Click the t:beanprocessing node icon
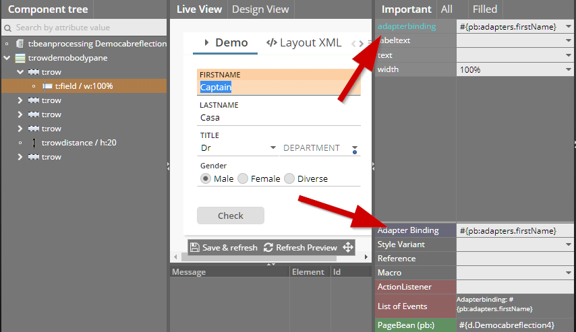Viewport: 576px width, 332px height. pos(20,44)
